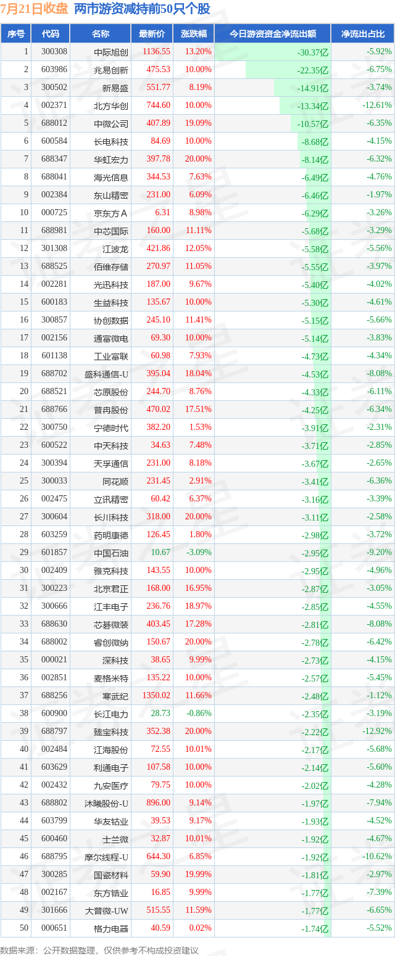Viewport: 395px width, 956px height.
Task: Select the 今日游资资金净流出额 header
Action: click(x=273, y=34)
